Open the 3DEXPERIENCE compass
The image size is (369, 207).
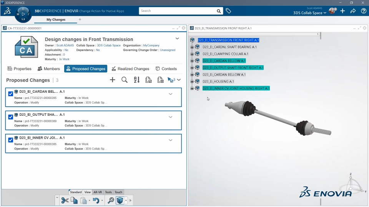click(x=23, y=14)
